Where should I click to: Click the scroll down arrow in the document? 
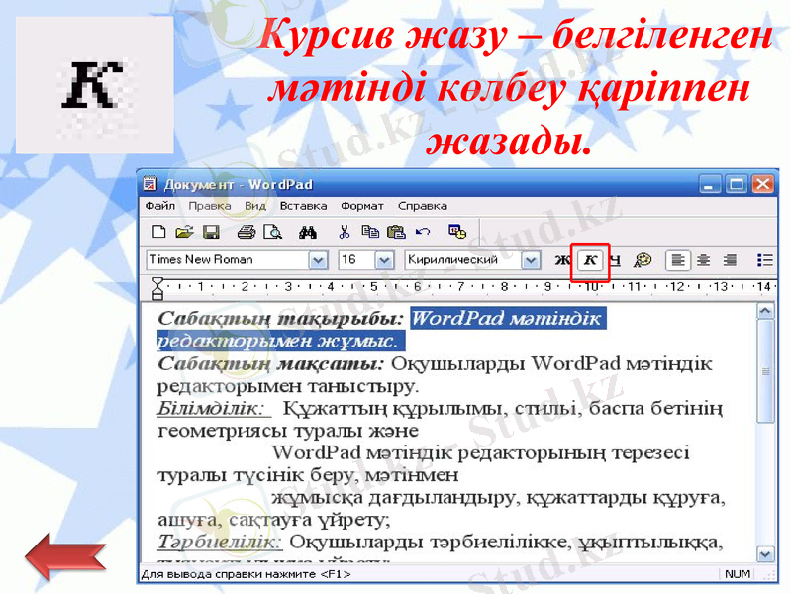pyautogui.click(x=765, y=554)
